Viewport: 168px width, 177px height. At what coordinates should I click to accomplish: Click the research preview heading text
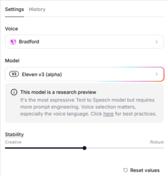(x=58, y=92)
